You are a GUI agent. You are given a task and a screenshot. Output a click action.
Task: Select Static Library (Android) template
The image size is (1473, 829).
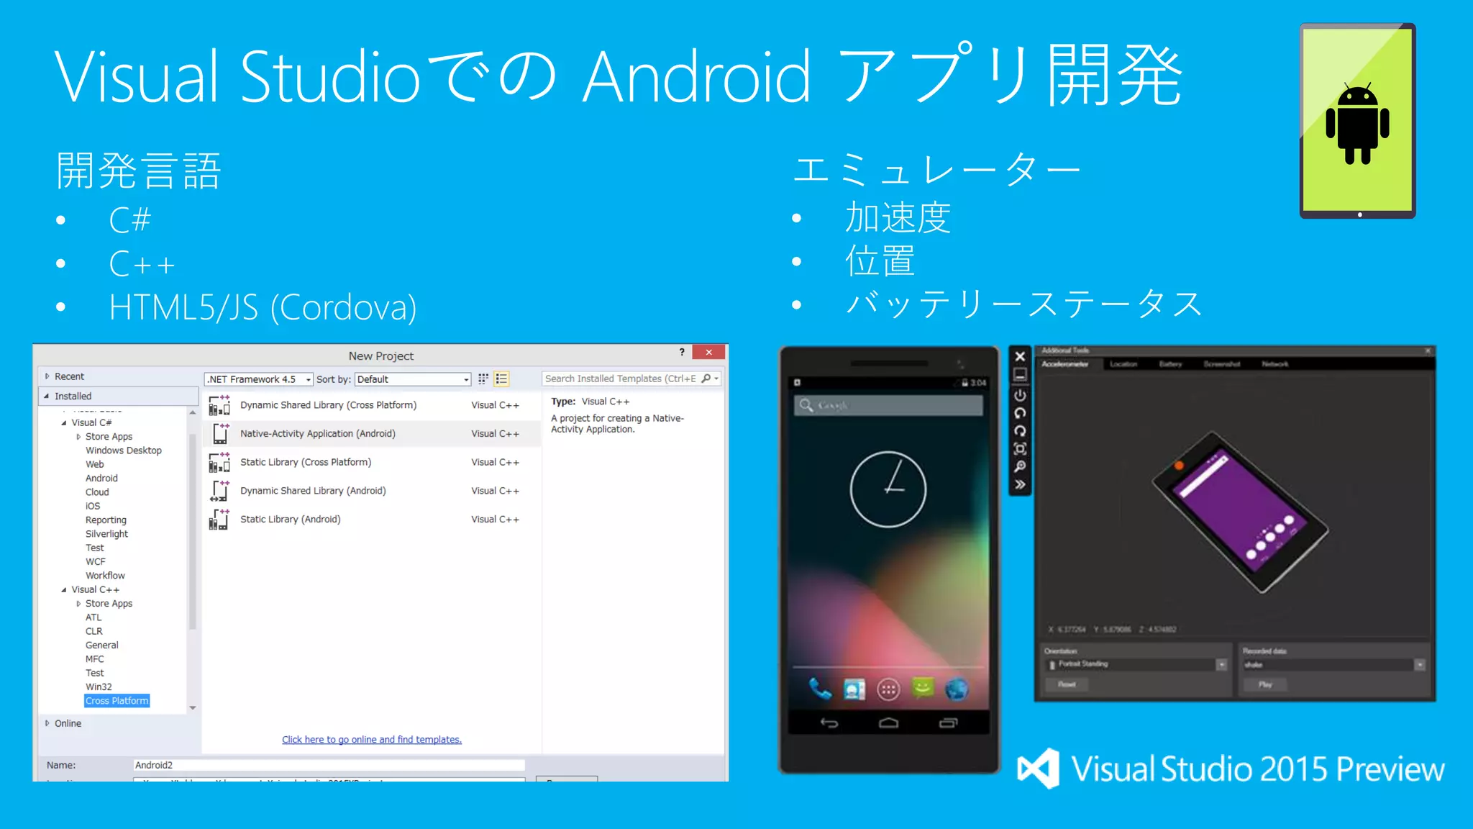371,519
